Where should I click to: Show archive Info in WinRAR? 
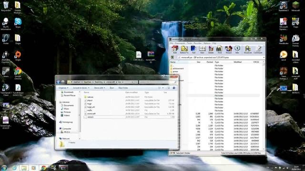(237, 49)
